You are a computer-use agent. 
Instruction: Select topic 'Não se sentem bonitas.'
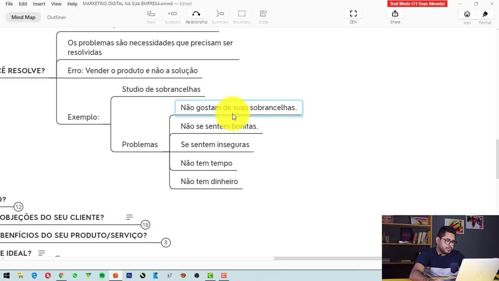tap(219, 126)
